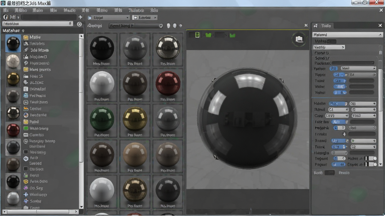Toggle the blue pill switch in the 'Tainc' row

click(340, 81)
